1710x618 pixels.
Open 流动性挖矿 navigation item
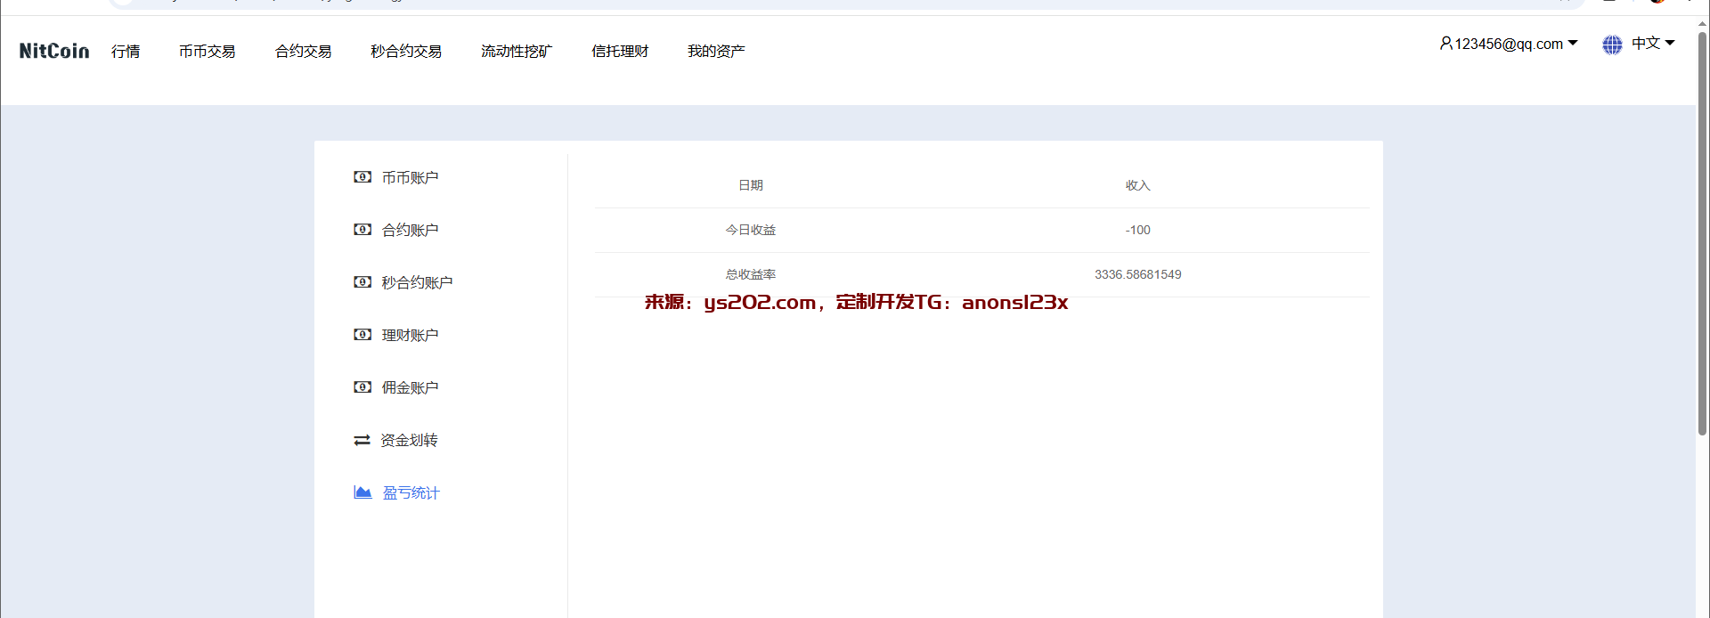pyautogui.click(x=517, y=52)
